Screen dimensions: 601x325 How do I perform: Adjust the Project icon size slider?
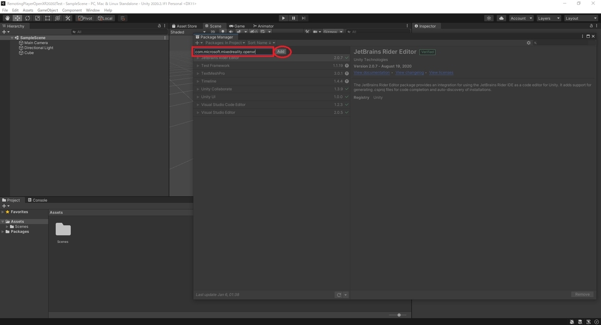click(399, 315)
